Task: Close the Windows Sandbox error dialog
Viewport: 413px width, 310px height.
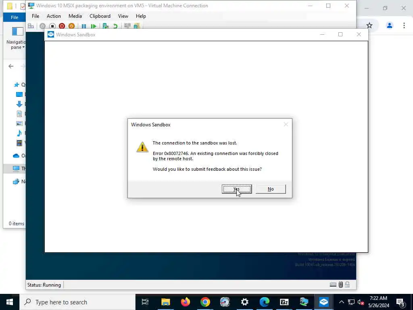Action: pos(286,124)
